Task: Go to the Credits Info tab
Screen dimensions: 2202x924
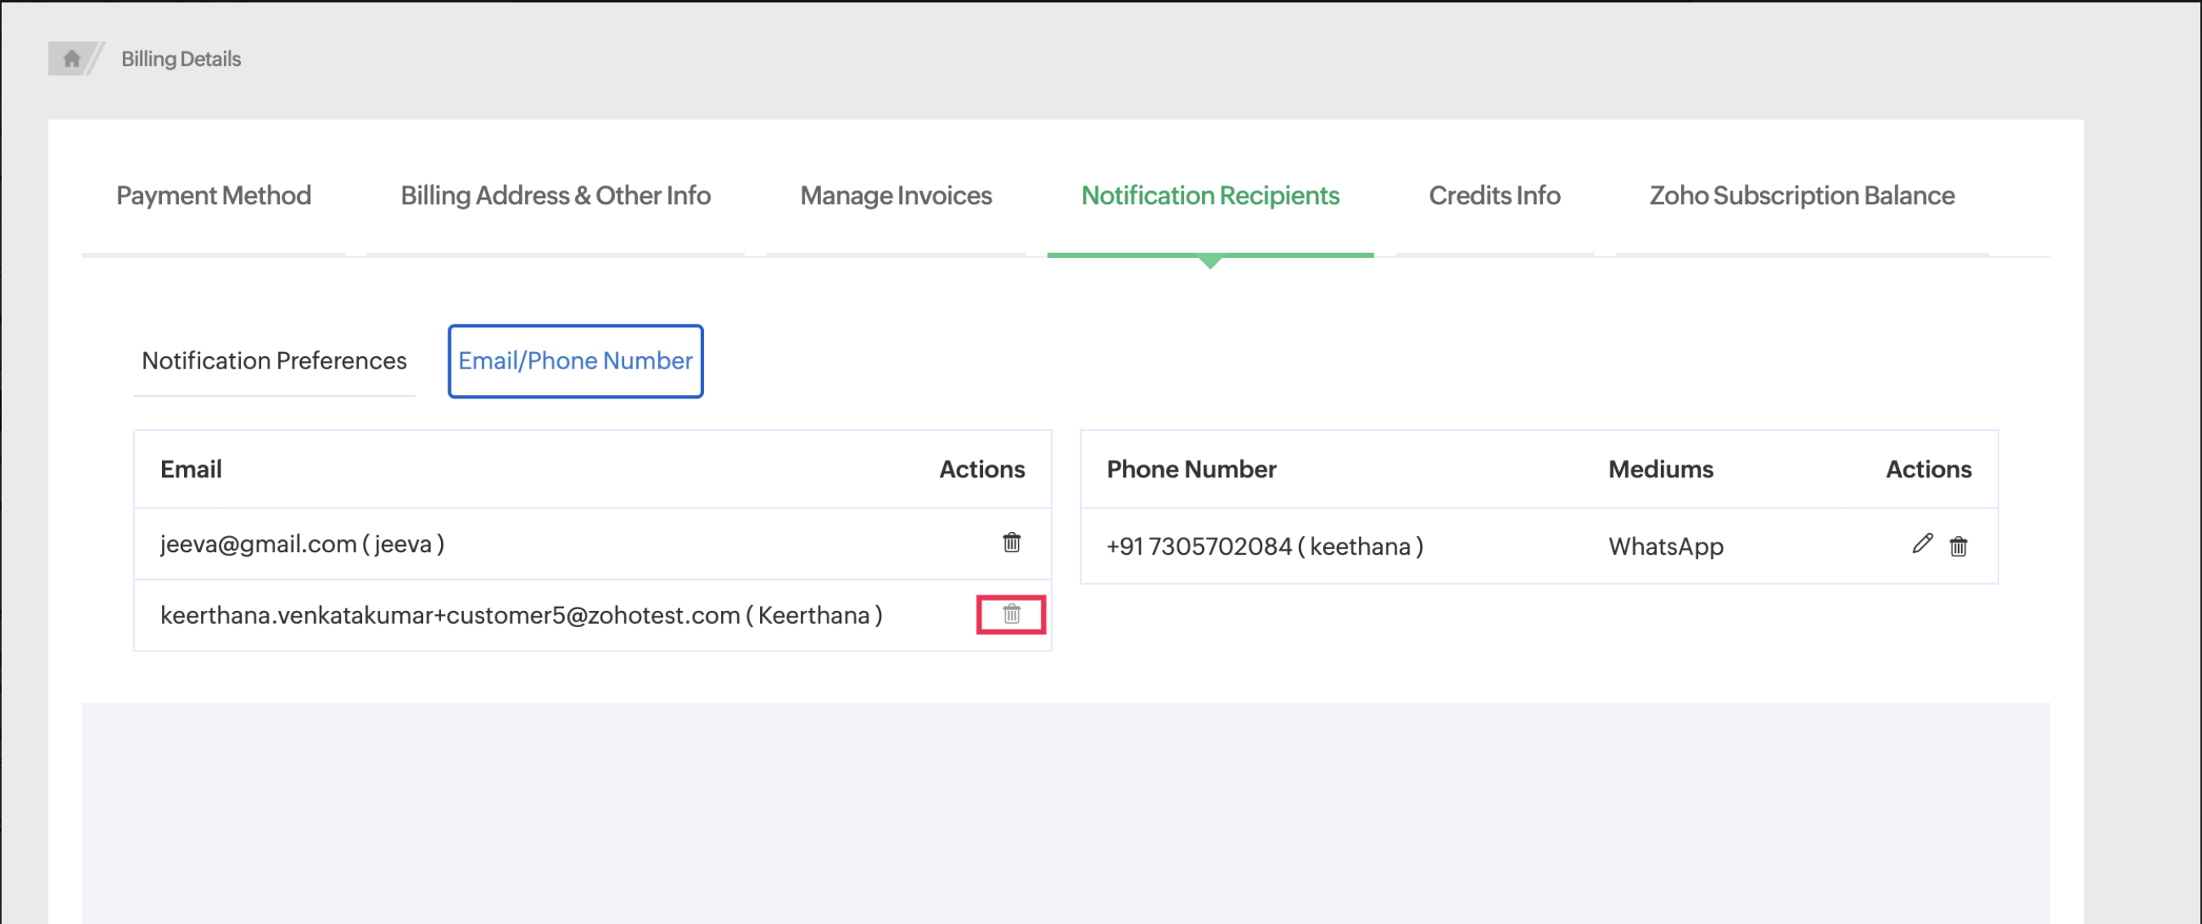Action: 1494,195
